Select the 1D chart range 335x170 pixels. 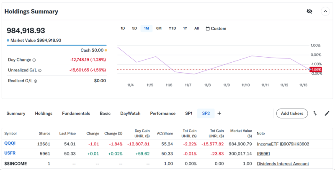(123, 28)
